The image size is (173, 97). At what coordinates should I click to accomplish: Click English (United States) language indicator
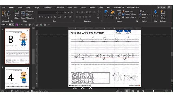[22, 91]
